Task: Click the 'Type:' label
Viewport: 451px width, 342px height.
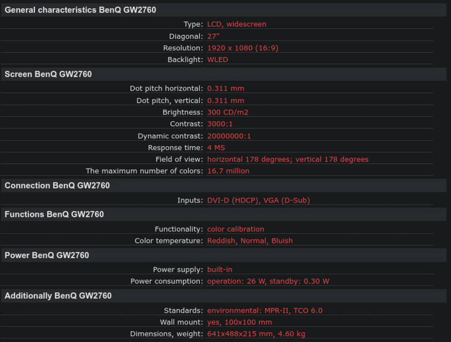Action: point(193,24)
